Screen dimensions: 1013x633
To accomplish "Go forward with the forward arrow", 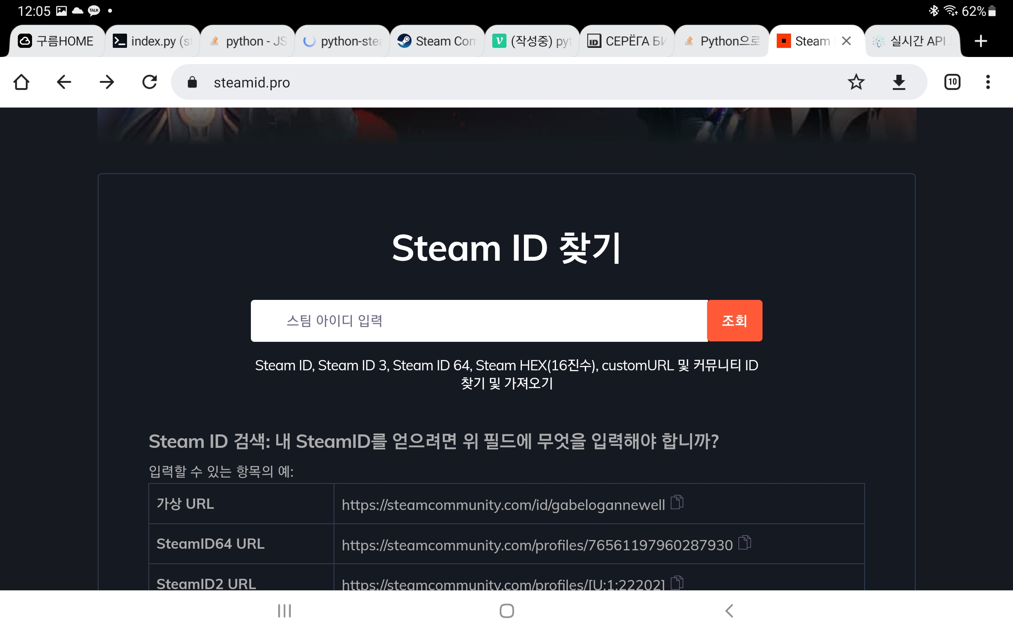I will point(107,82).
